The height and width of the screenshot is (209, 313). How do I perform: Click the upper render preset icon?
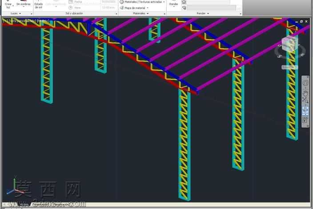184,2
